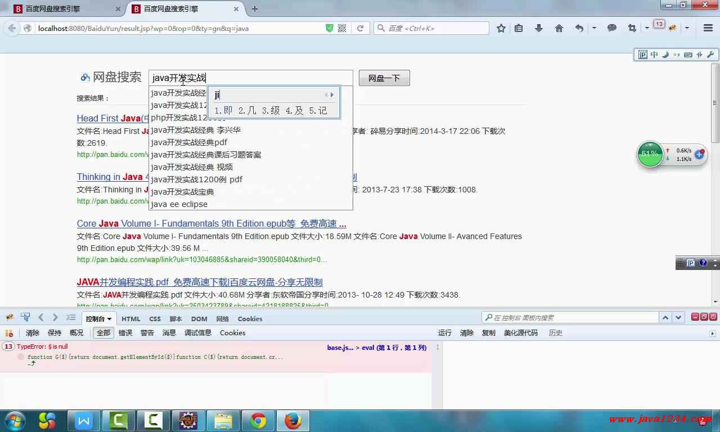This screenshot has height=432, width=720.
Task: Clear the console with left 清除 button
Action: (33, 333)
